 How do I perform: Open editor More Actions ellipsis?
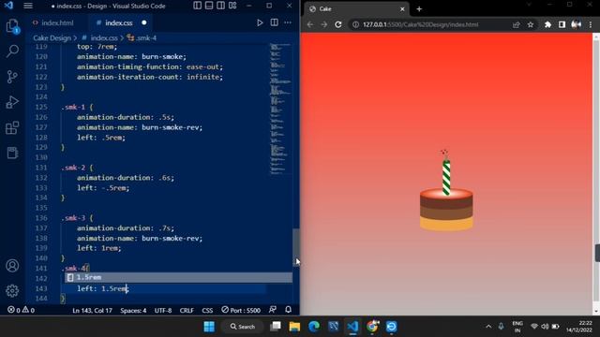coord(288,22)
